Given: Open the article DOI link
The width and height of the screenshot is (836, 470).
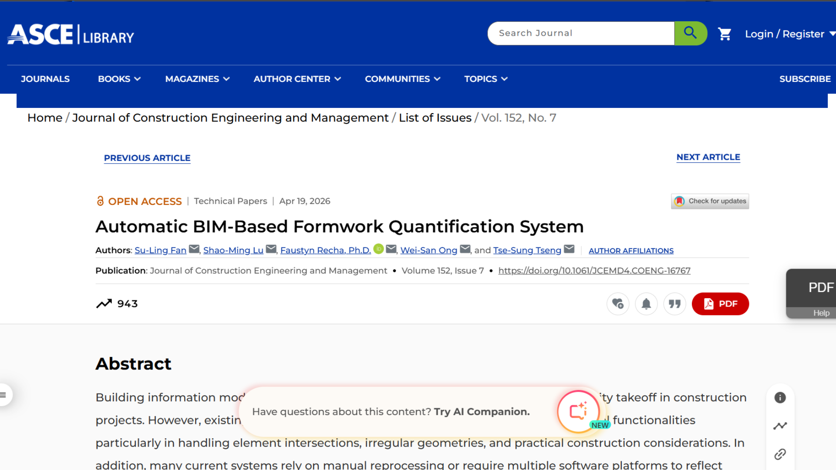Looking at the screenshot, I should click(x=594, y=271).
